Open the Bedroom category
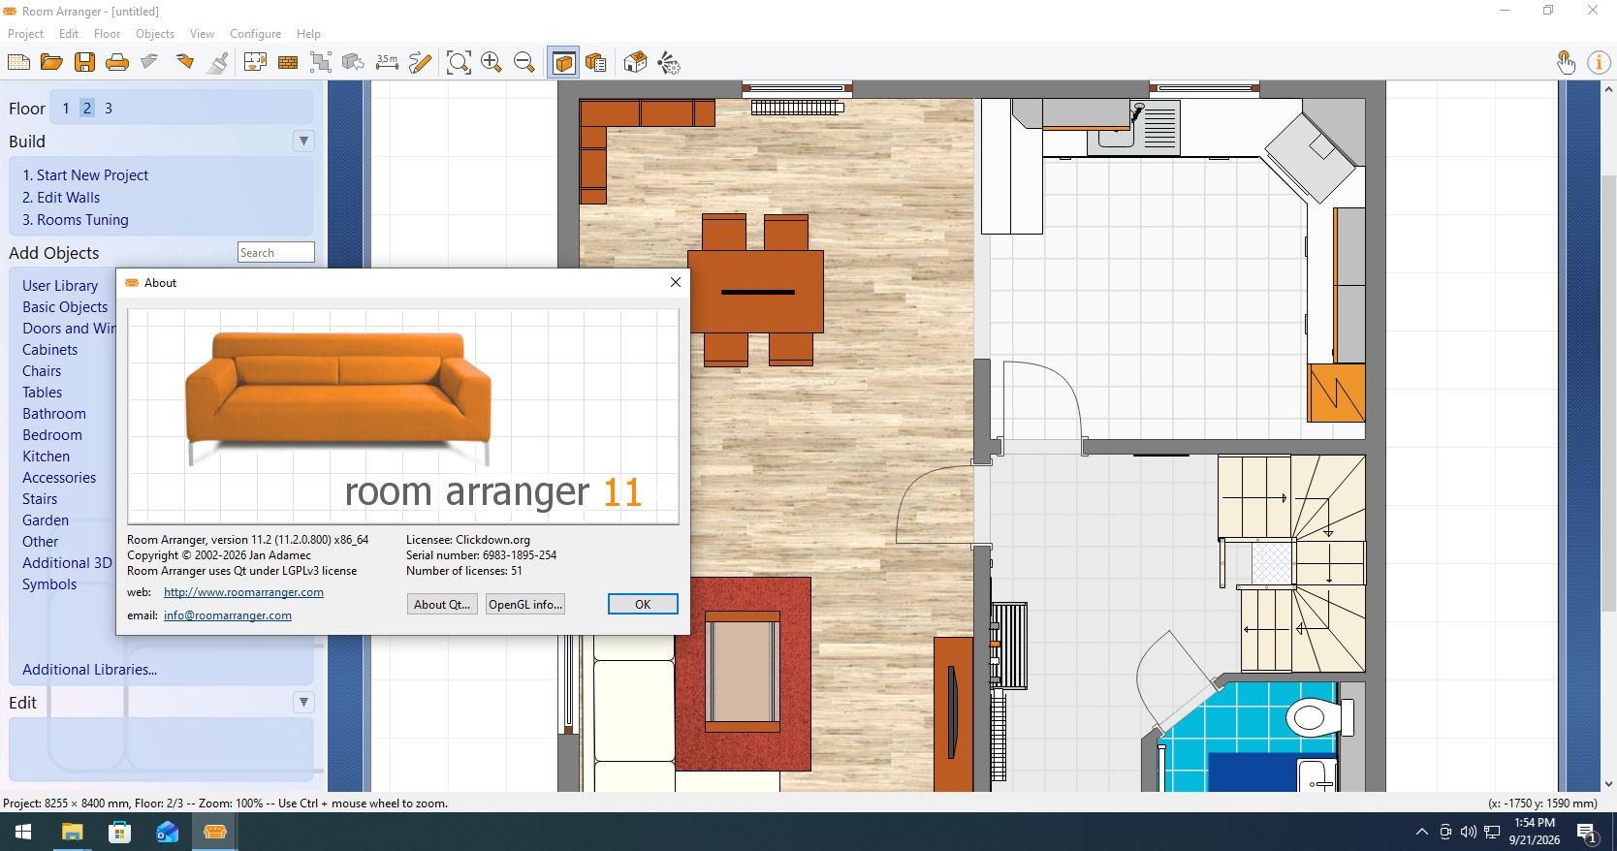Image resolution: width=1617 pixels, height=851 pixels. pyautogui.click(x=52, y=435)
